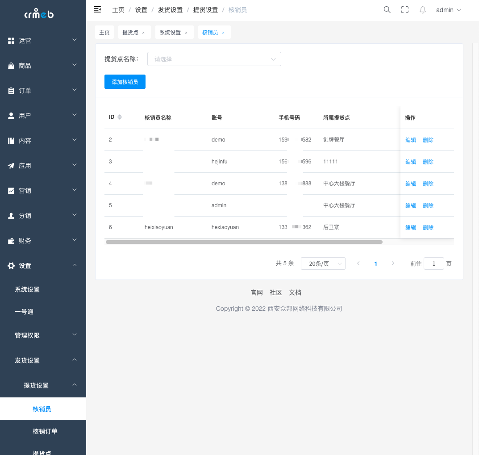The width and height of the screenshot is (479, 455).
Task: Select 核销员 in sidebar
Action: [x=42, y=409]
